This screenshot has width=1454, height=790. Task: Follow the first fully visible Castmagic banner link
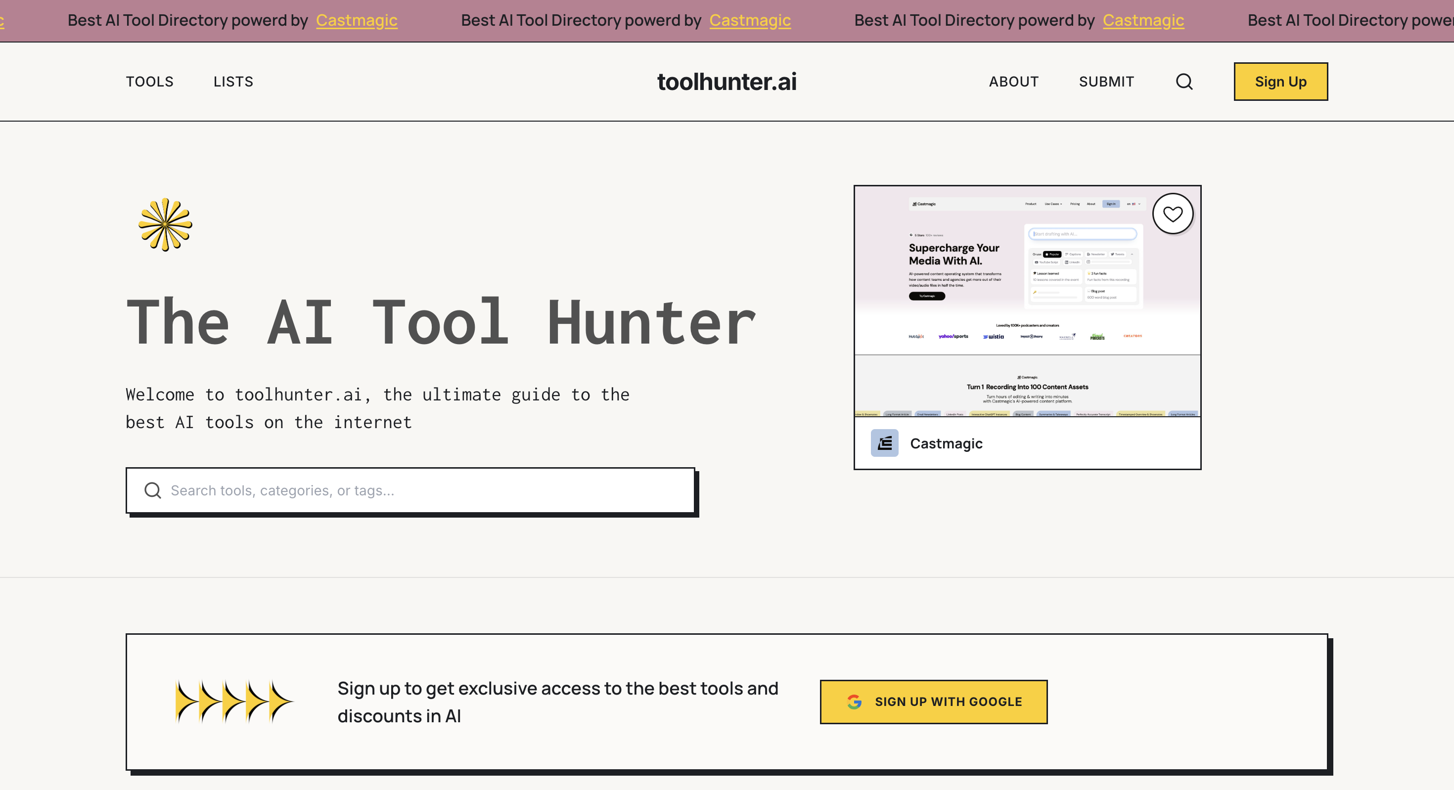click(x=357, y=20)
